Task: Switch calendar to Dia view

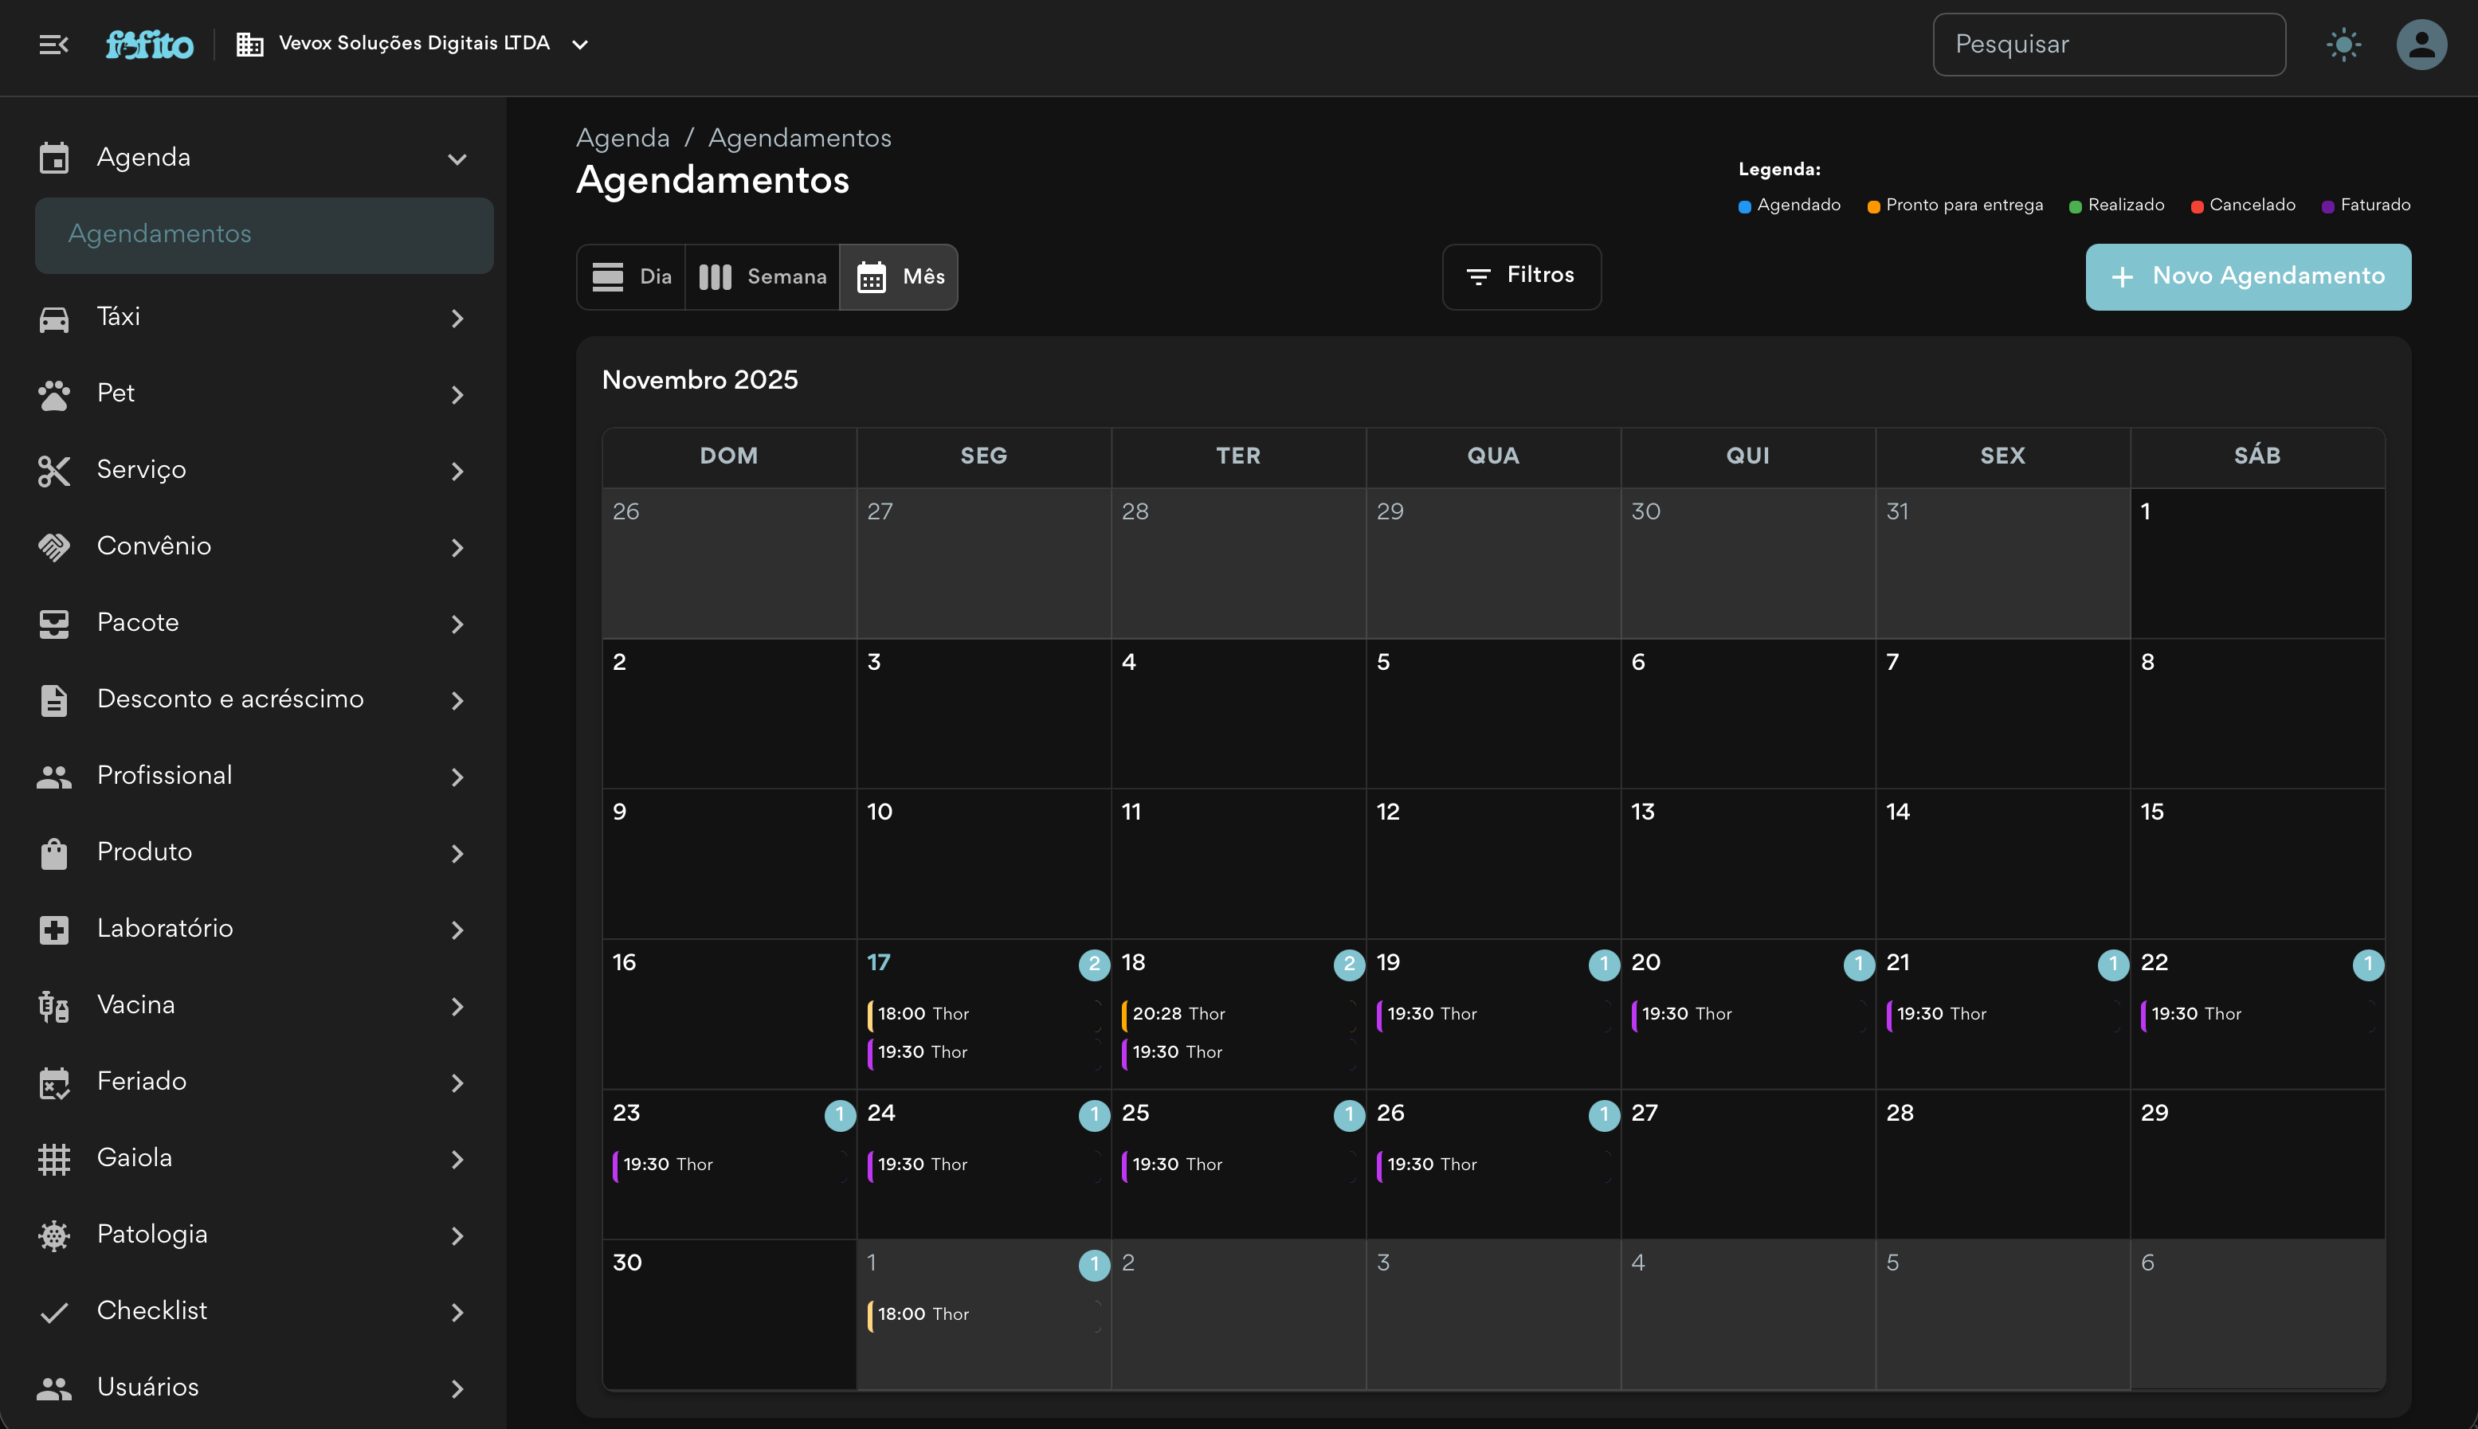Action: (x=633, y=276)
